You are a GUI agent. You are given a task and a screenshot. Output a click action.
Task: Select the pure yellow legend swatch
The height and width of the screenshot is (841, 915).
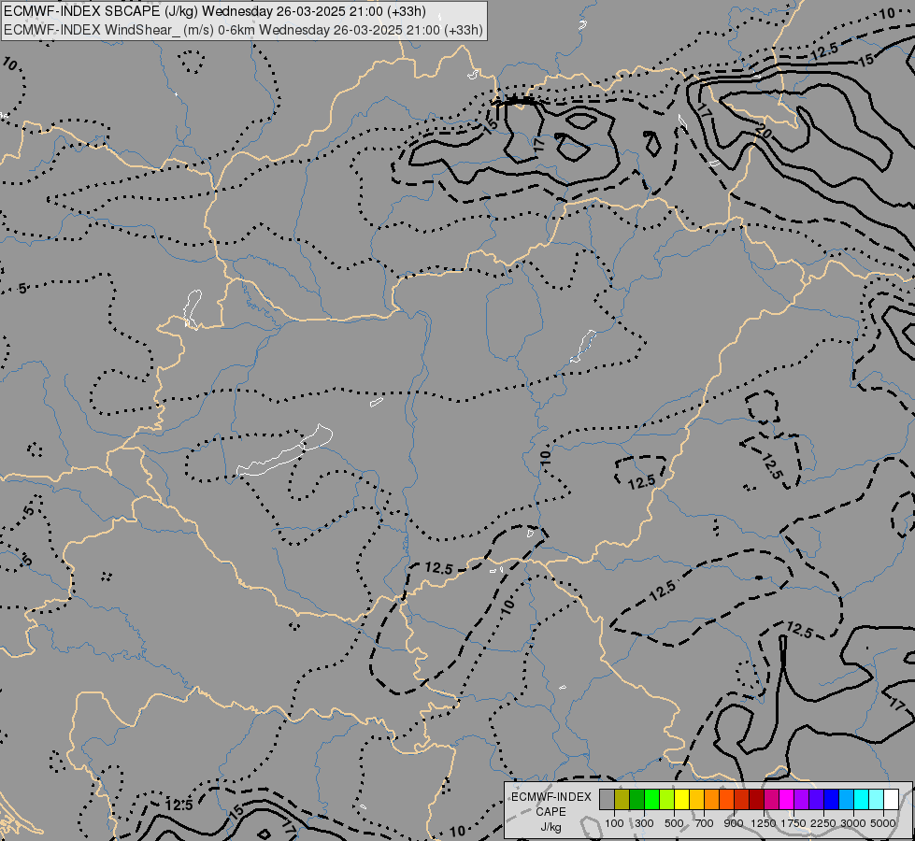[681, 799]
